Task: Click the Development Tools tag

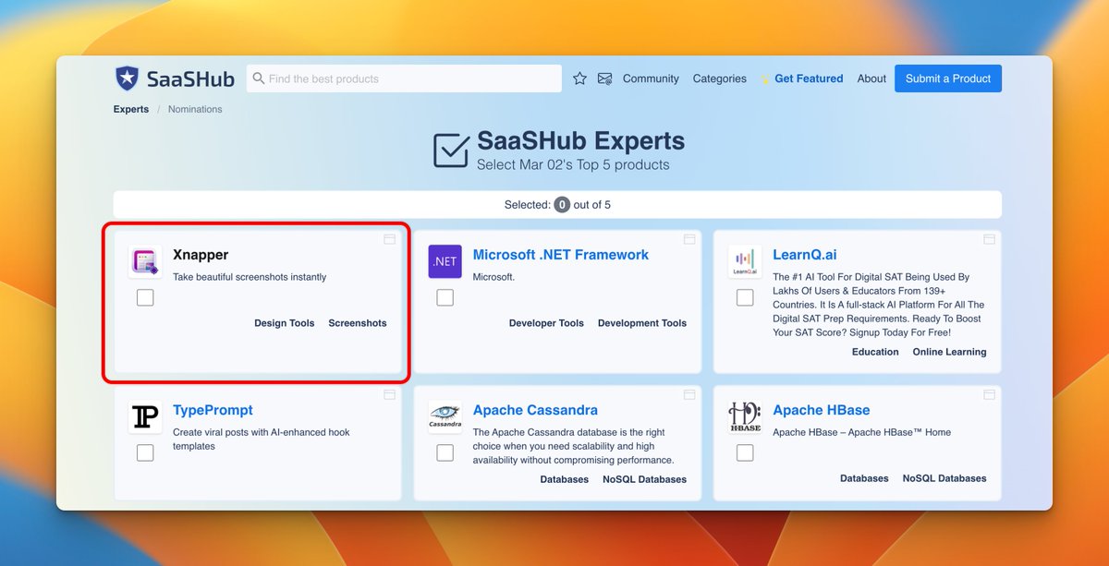Action: pyautogui.click(x=642, y=323)
